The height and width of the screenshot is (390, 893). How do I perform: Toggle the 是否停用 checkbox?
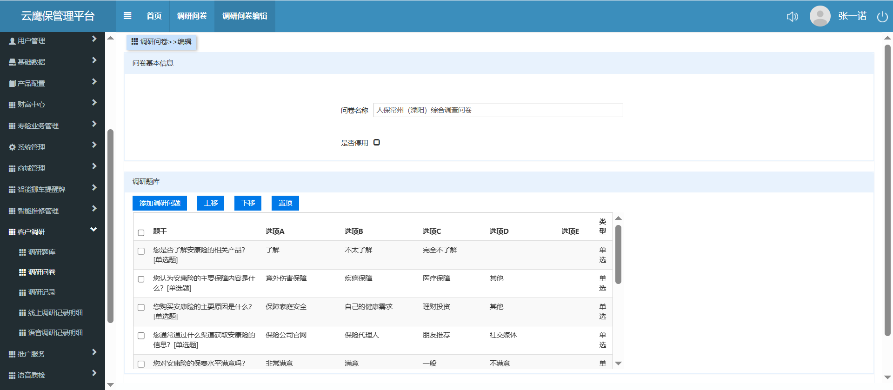(x=377, y=143)
